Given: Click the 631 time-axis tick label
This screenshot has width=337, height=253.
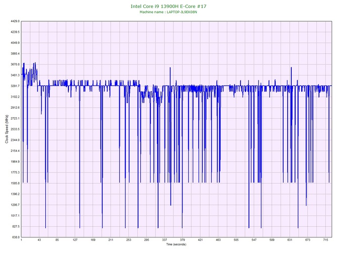Looking at the screenshot, I should 290,240.
